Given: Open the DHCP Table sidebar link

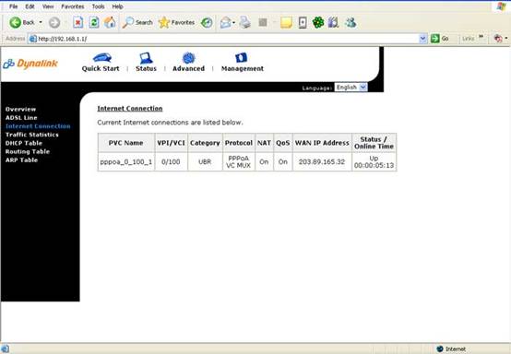Looking at the screenshot, I should [23, 143].
